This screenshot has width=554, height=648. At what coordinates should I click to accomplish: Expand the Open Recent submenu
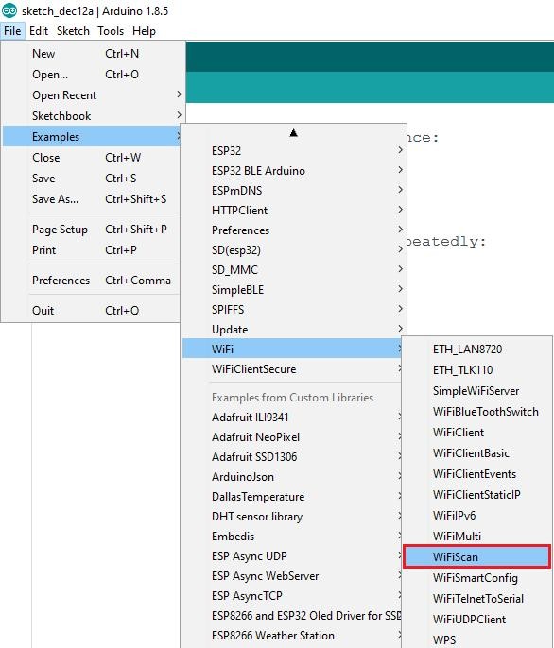[x=93, y=95]
